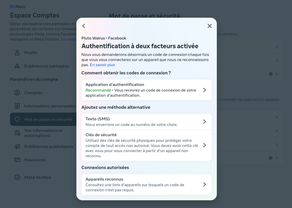This screenshot has height=208, width=292.
Task: Click the Profils menu label
Action: [31, 53]
